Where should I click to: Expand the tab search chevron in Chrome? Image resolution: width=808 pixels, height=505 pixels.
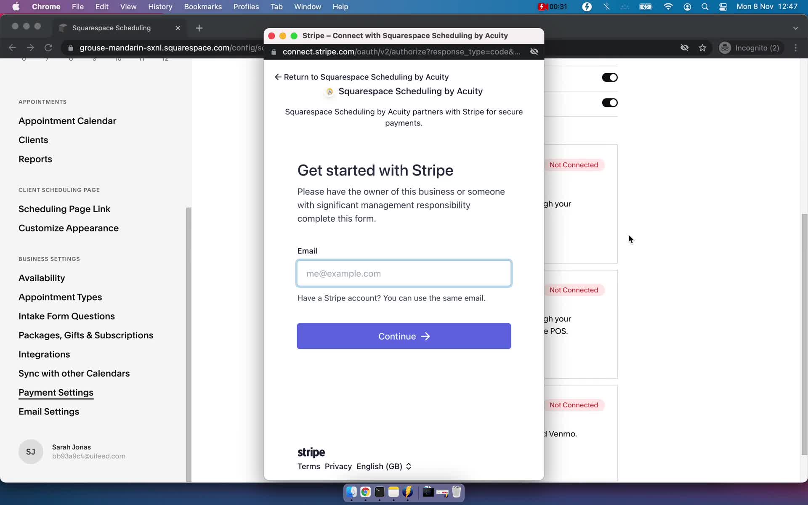(795, 28)
